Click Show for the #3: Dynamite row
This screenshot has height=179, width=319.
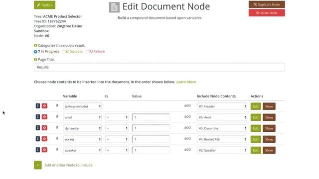(269, 128)
